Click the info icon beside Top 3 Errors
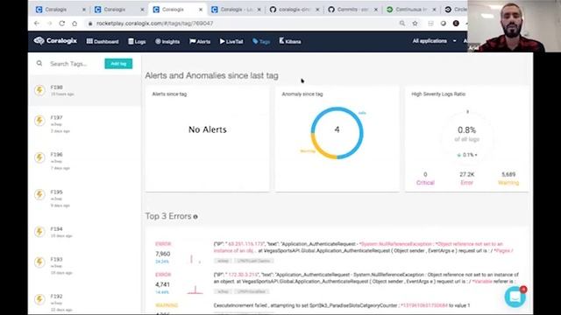The width and height of the screenshot is (561, 315). click(195, 217)
